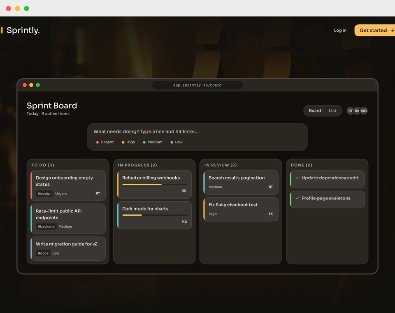Viewport: 395px width, 313px height.
Task: Click the Get started button
Action: click(375, 30)
